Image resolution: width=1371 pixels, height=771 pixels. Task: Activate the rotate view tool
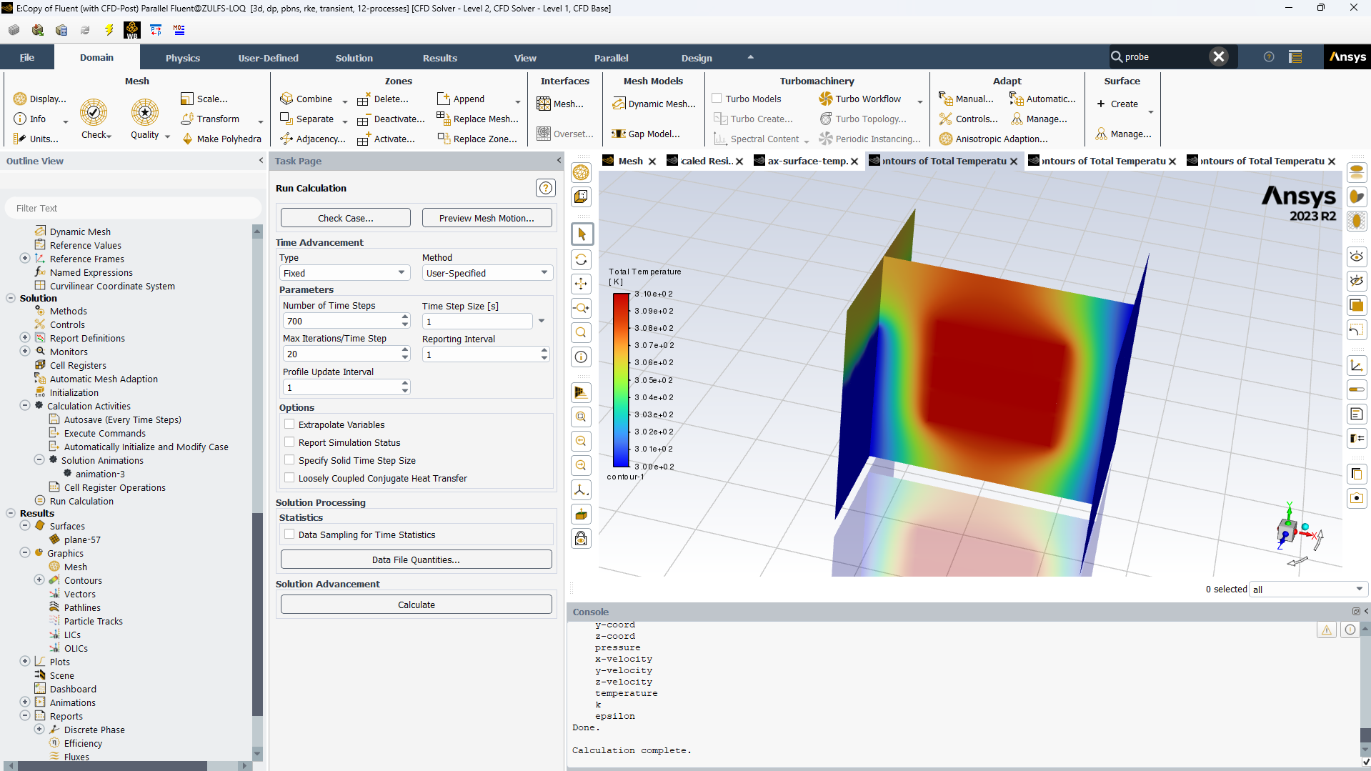[x=582, y=259]
